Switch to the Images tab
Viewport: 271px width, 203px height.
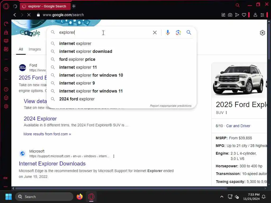pos(35,49)
